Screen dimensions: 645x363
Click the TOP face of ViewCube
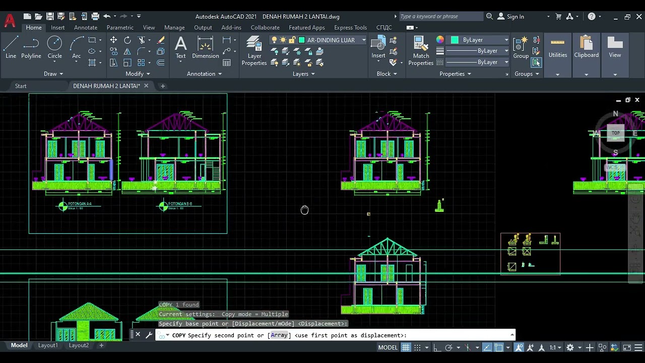tap(615, 133)
